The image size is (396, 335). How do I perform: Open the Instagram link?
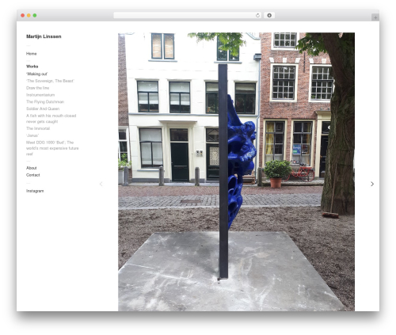pos(35,191)
